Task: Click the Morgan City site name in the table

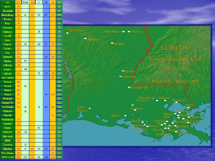Action: (7, 103)
